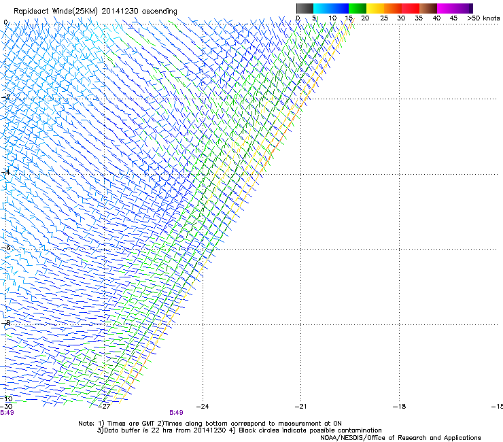
Task: Click the '20' label on the color scale
Action: [365, 18]
